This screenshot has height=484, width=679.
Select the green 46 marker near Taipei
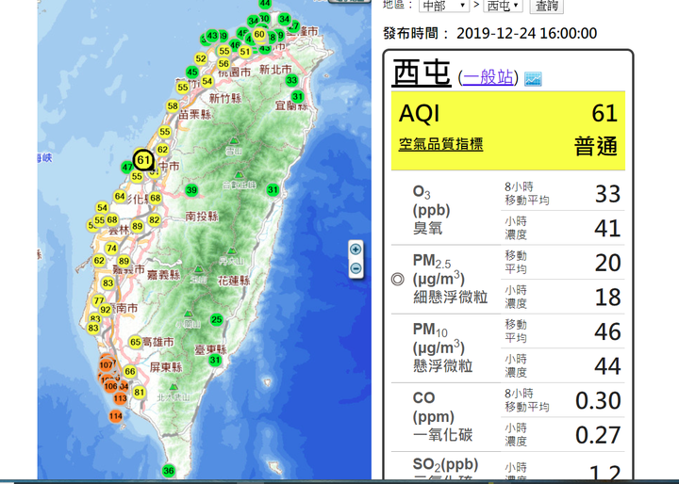tap(235, 44)
